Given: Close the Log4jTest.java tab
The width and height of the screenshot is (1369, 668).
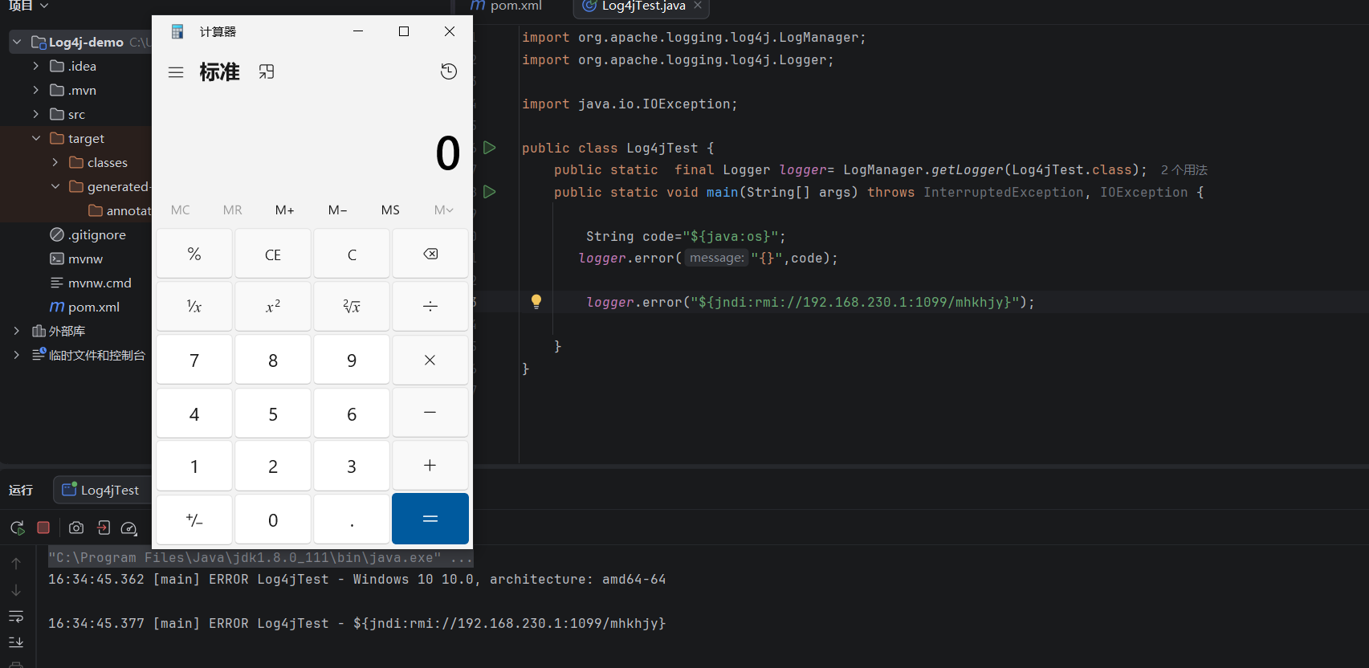Looking at the screenshot, I should pyautogui.click(x=698, y=6).
